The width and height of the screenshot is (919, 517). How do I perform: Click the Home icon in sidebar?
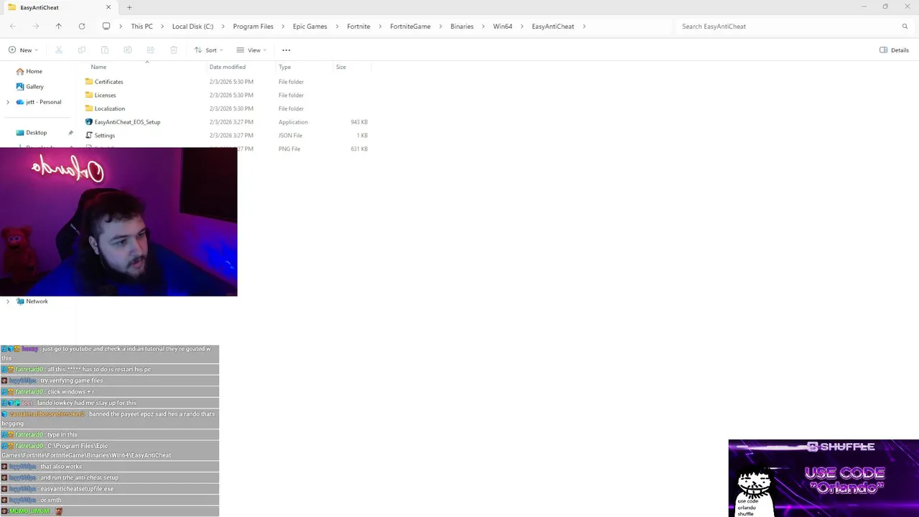tap(20, 71)
